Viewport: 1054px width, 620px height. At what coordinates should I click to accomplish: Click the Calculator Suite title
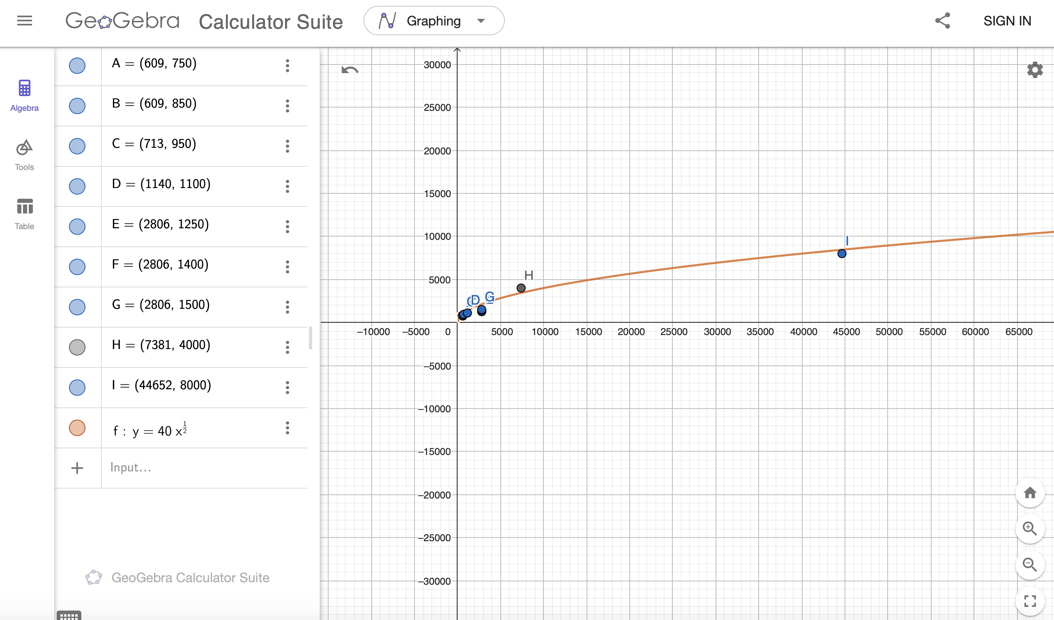tap(271, 21)
